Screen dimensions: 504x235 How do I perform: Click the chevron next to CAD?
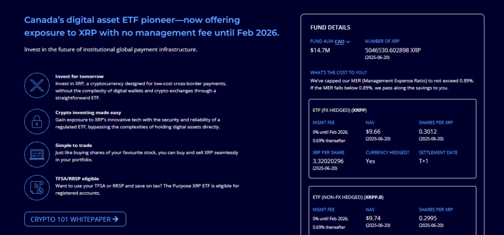[348, 41]
